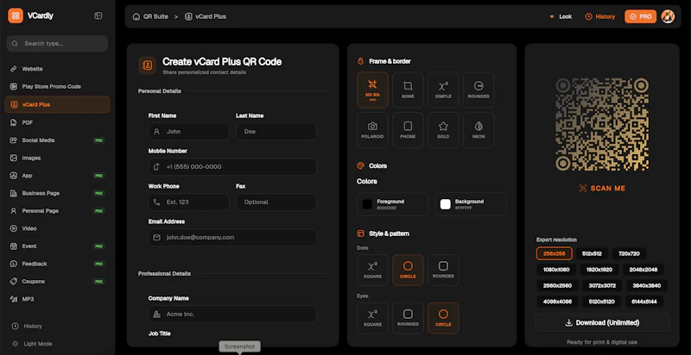Click the Personal Page sidebar icon
The width and height of the screenshot is (691, 355).
coord(14,211)
